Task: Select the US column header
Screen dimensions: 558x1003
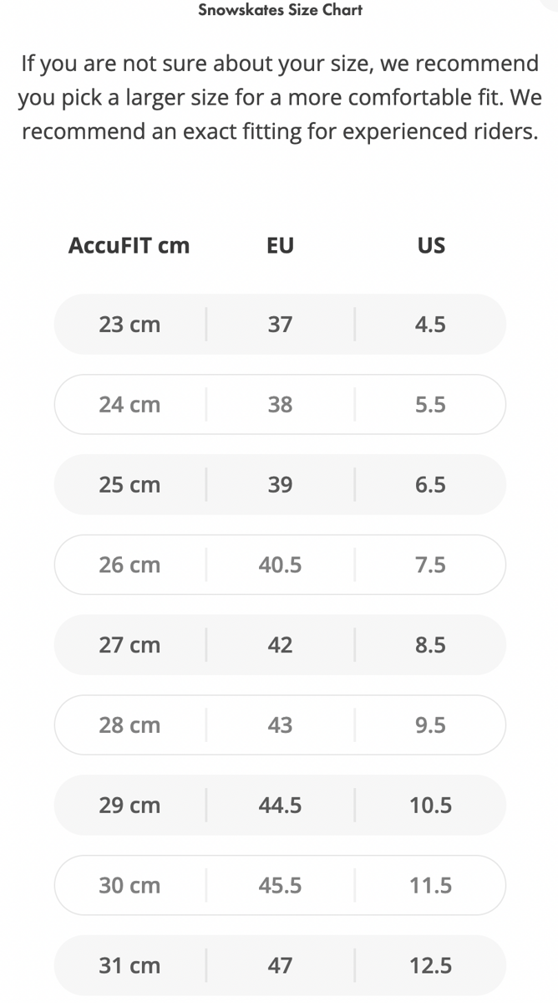Action: pyautogui.click(x=431, y=245)
